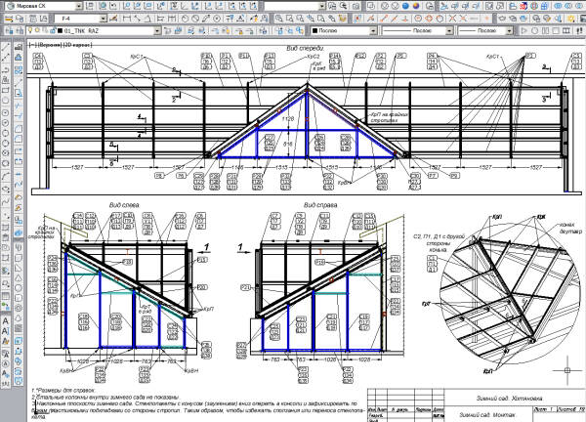Open the Dimension Style manager icon
Image resolution: width=586 pixels, height=422 pixels.
[x=113, y=19]
